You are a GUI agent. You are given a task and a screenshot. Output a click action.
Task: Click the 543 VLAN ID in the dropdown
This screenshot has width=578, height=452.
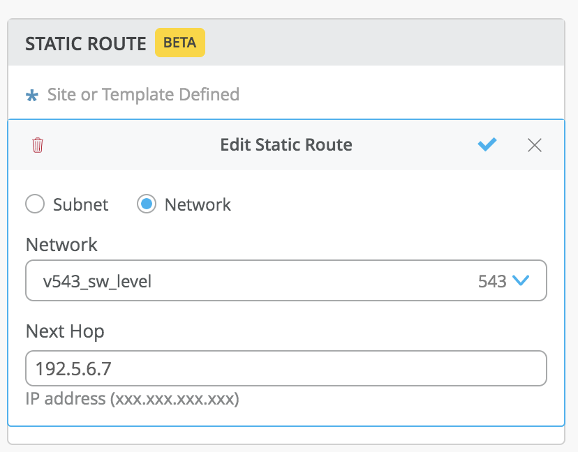pyautogui.click(x=492, y=281)
